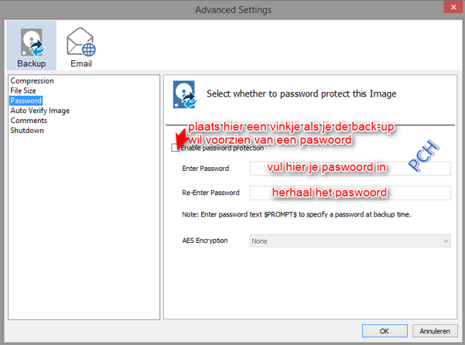Open Auto Verify Image settings

39,111
